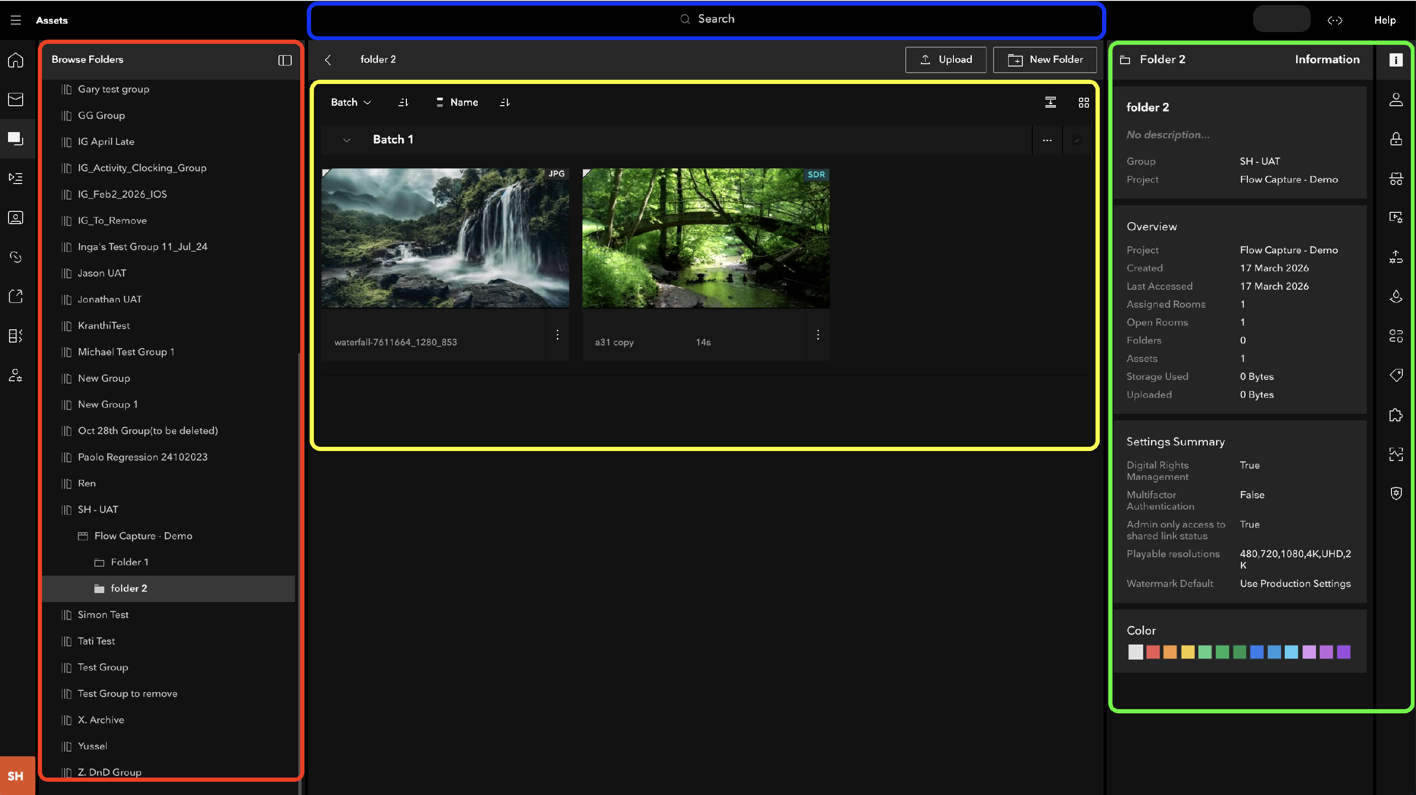Open the Batch grouping dropdown

tap(351, 103)
